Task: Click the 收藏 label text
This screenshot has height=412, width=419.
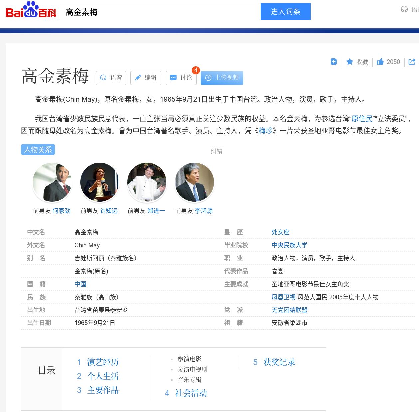Action: pos(362,62)
